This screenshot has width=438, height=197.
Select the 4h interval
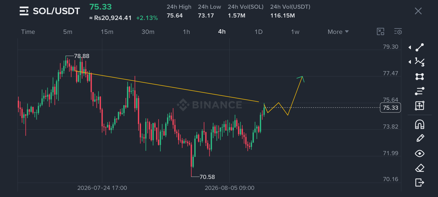[222, 32]
